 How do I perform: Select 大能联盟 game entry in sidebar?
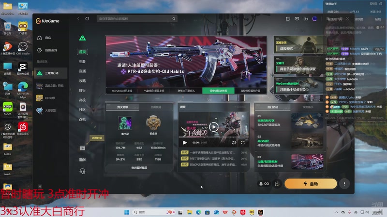[51, 110]
